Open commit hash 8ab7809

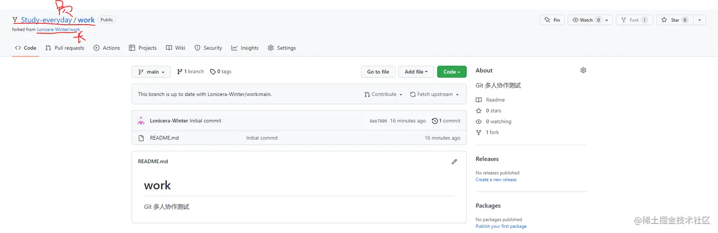coord(378,121)
